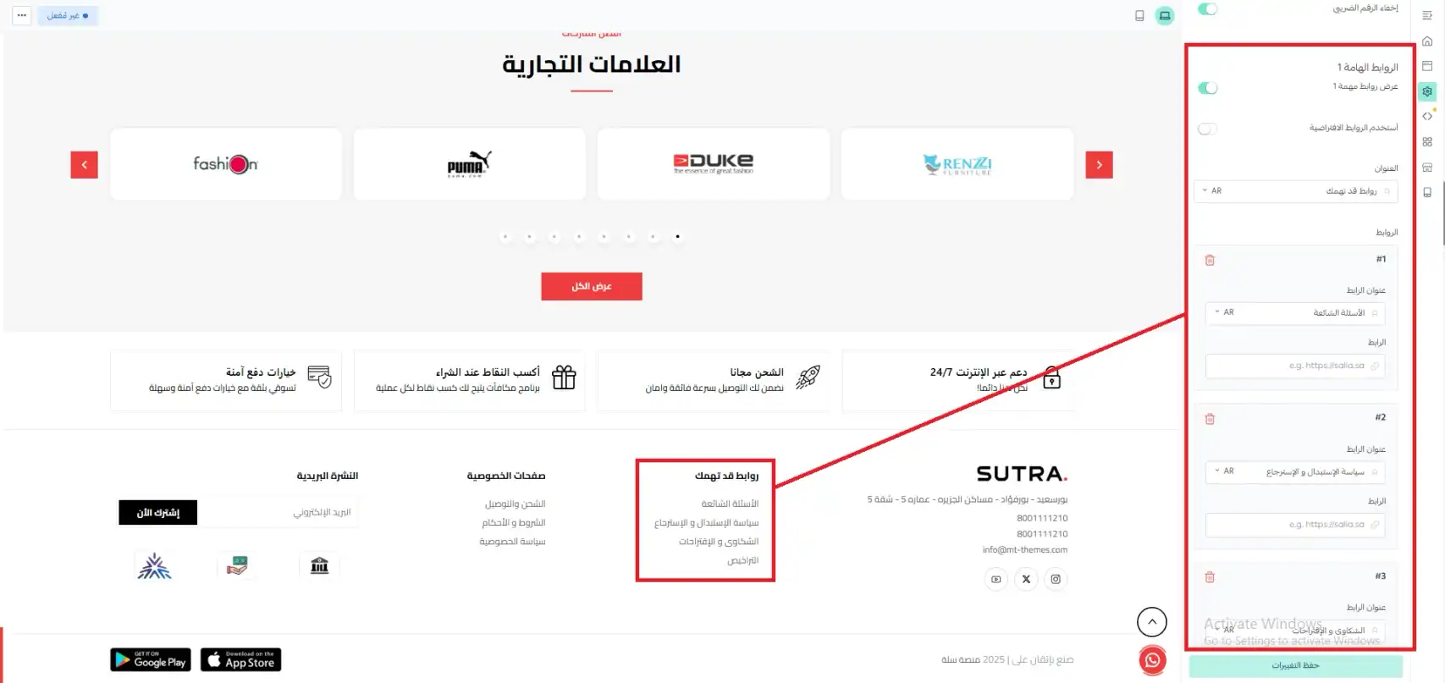Open the store icon in sidebar

[1427, 167]
